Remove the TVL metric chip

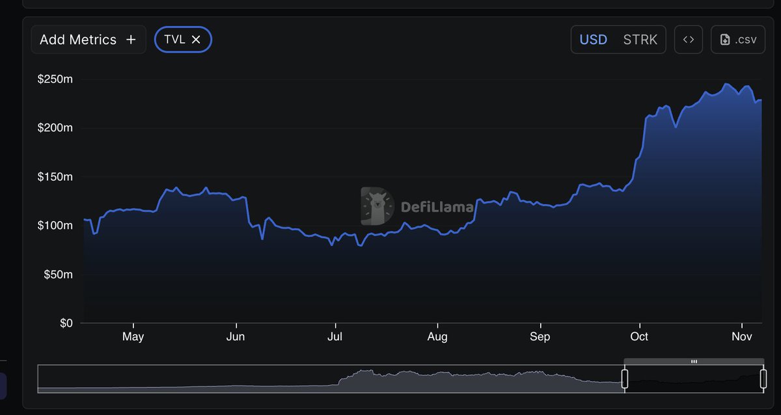pos(196,40)
